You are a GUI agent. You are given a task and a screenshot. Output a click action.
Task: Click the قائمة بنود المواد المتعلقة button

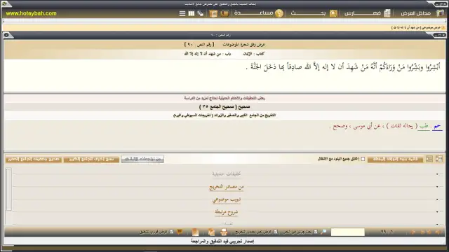[395, 159]
